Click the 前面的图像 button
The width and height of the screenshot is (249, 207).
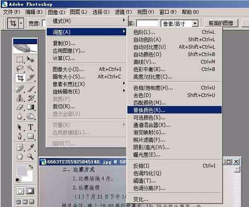point(221,23)
